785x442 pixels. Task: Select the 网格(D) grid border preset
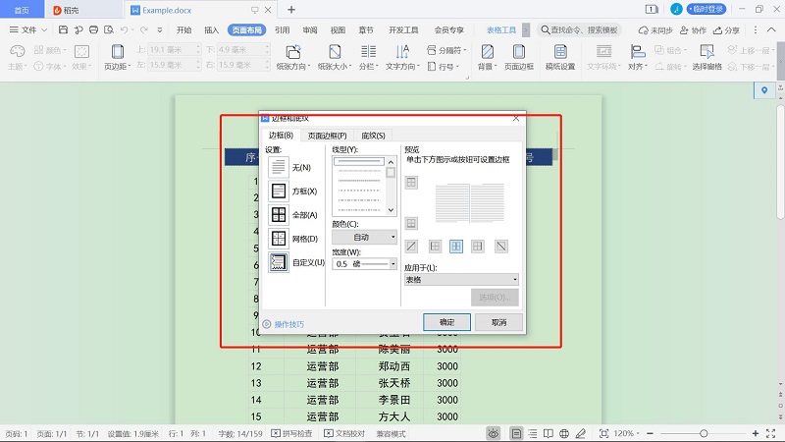pyautogui.click(x=279, y=238)
